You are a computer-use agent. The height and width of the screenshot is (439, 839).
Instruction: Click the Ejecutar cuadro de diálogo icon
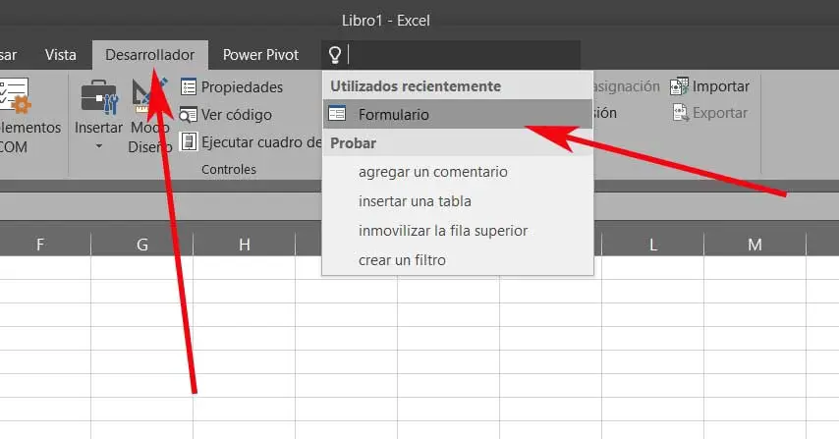point(189,141)
